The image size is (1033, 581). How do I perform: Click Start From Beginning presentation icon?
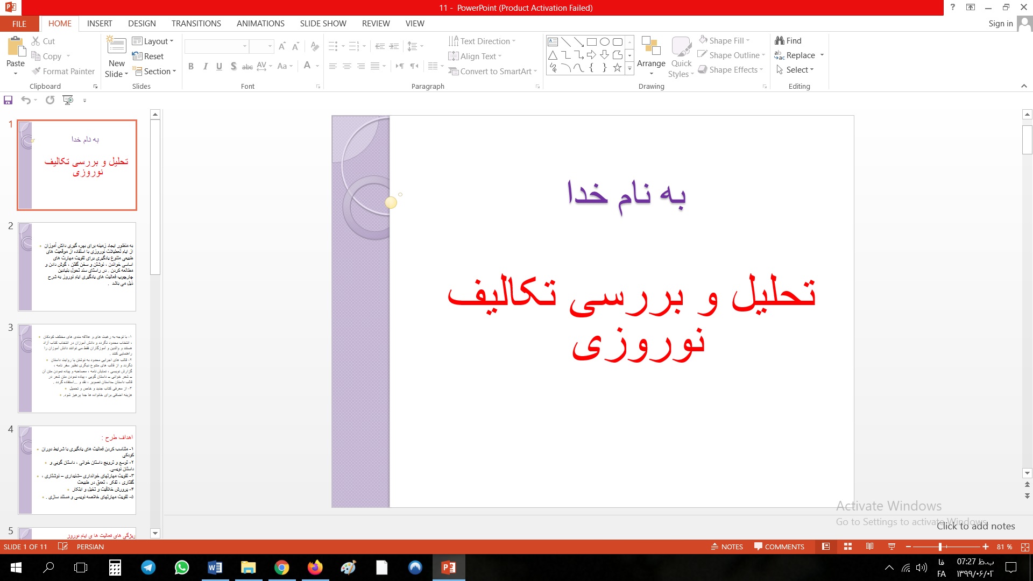point(68,100)
